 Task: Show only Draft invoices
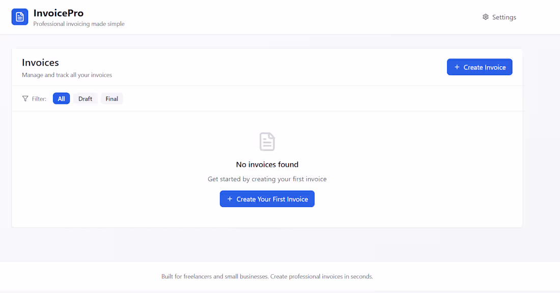(x=85, y=99)
